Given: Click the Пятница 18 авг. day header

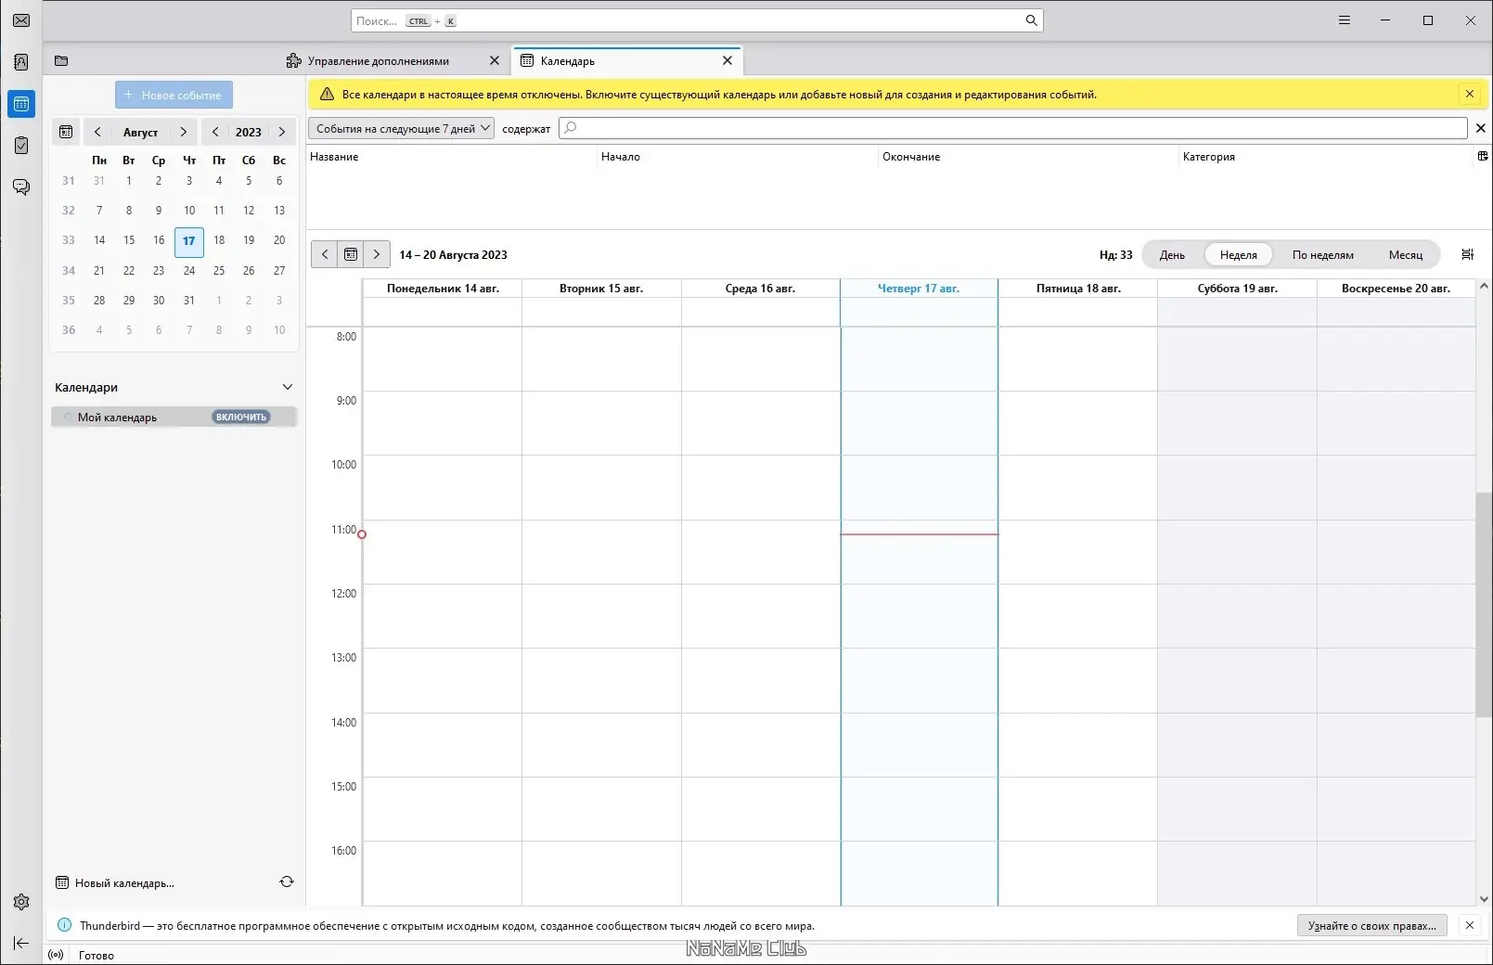Looking at the screenshot, I should (1078, 289).
